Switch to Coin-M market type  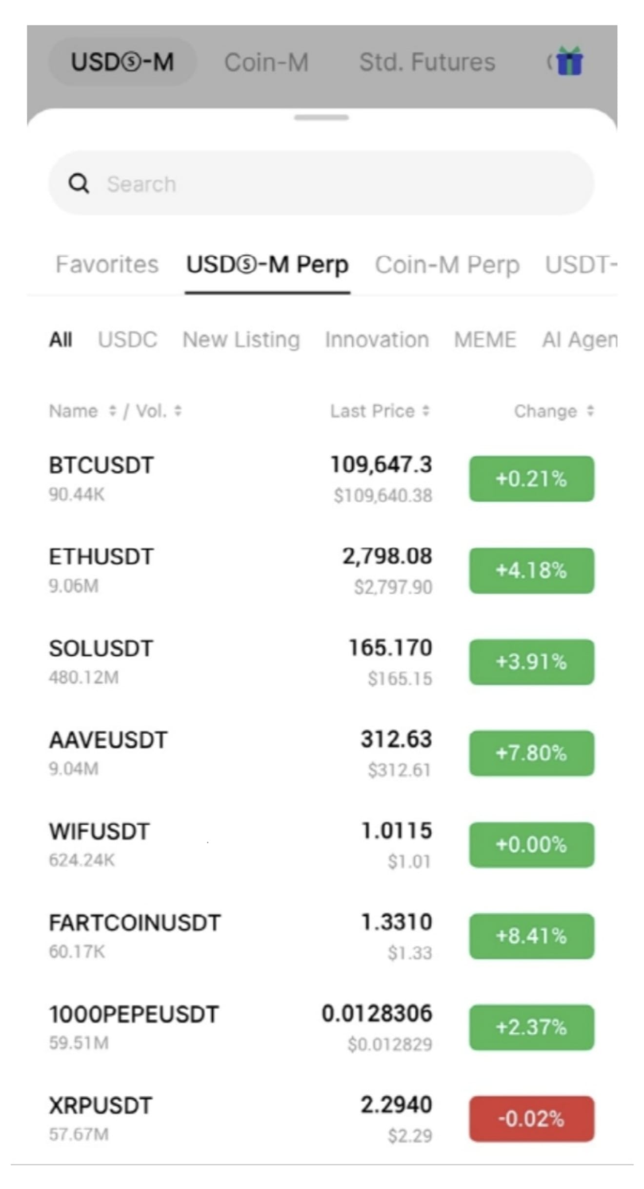(266, 62)
